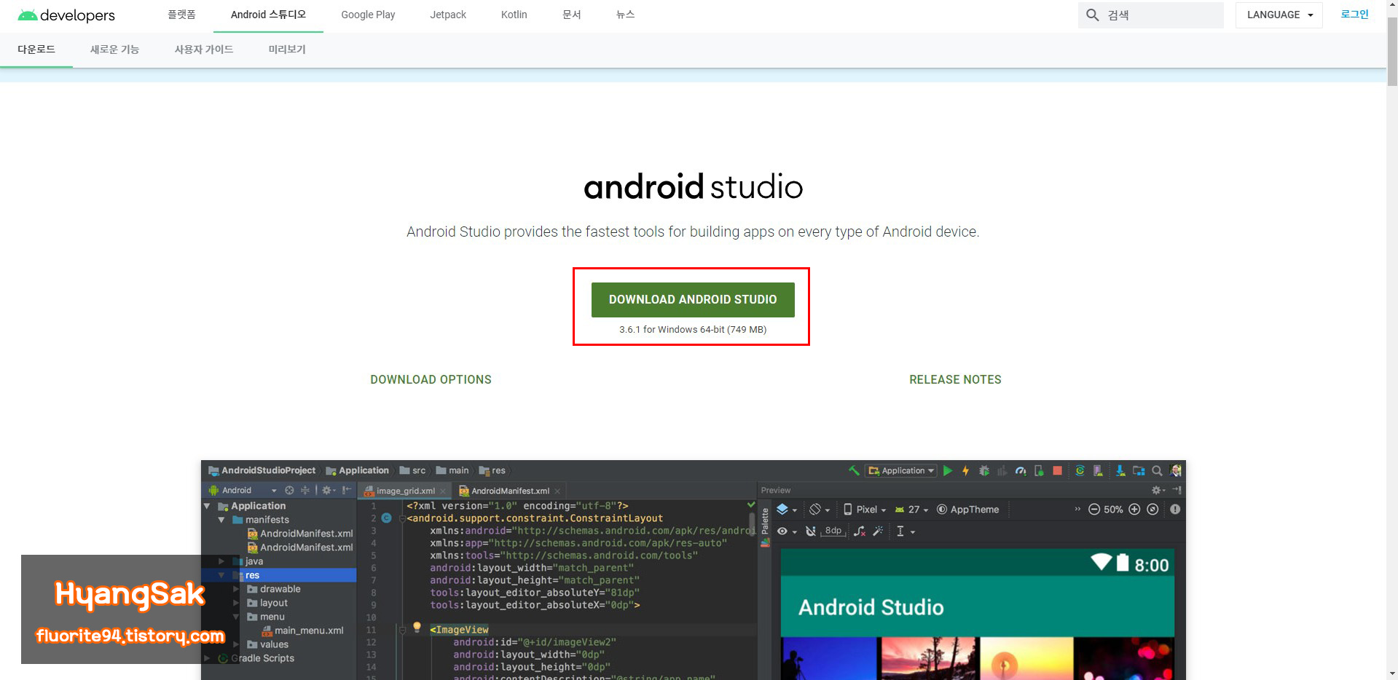
Task: Open the 뉴스 nav item
Action: pyautogui.click(x=626, y=15)
